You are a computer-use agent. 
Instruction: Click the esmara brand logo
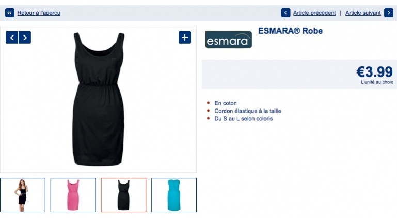click(x=229, y=40)
